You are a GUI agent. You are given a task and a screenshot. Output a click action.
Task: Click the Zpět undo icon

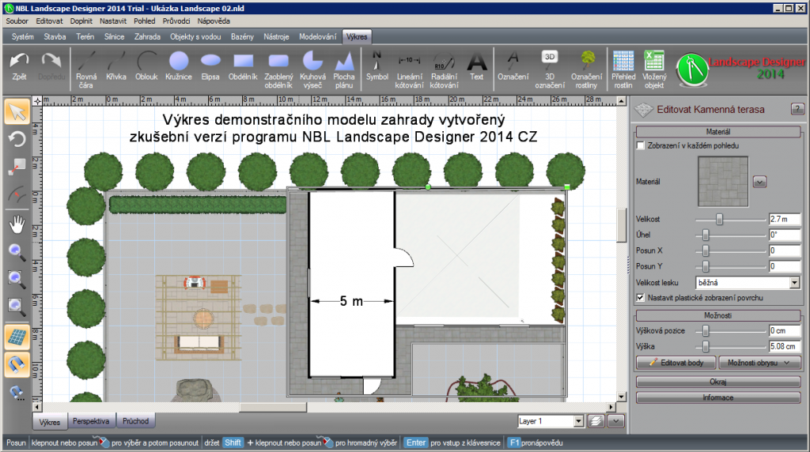click(19, 66)
